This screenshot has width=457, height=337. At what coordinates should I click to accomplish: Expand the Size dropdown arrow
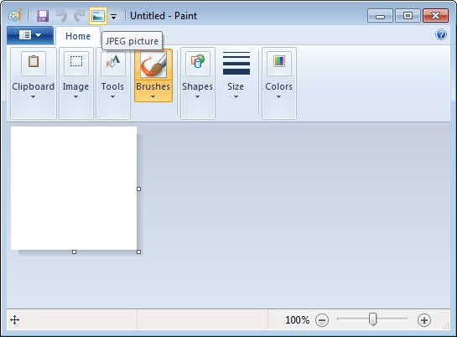pyautogui.click(x=236, y=96)
